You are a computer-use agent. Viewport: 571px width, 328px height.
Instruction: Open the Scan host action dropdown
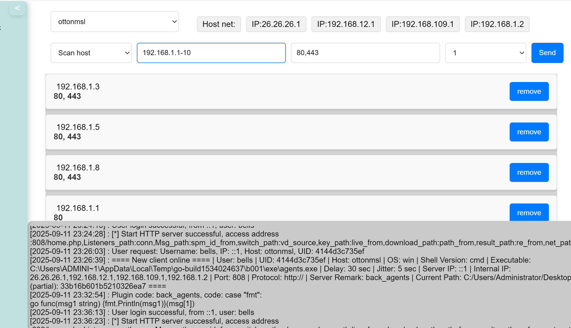coord(91,53)
